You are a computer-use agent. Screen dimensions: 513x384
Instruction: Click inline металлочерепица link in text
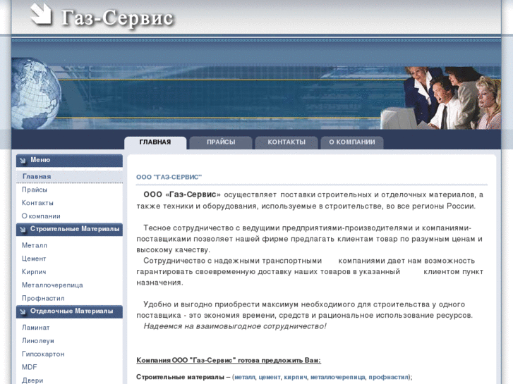click(337, 377)
